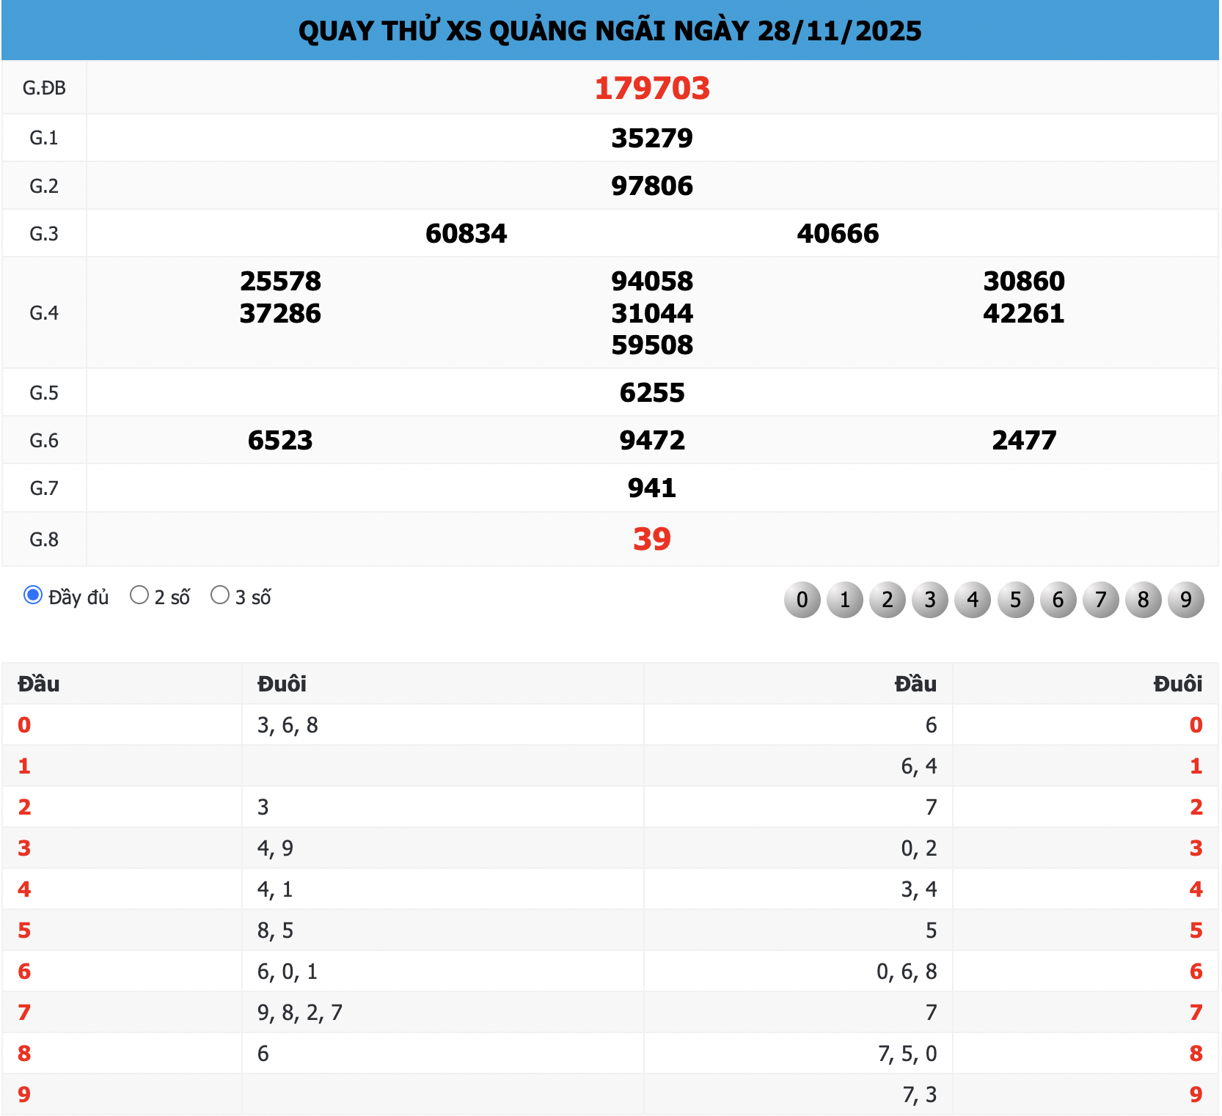Click the G.1 prize number 35279
Image resolution: width=1222 pixels, height=1116 pixels.
click(x=652, y=138)
